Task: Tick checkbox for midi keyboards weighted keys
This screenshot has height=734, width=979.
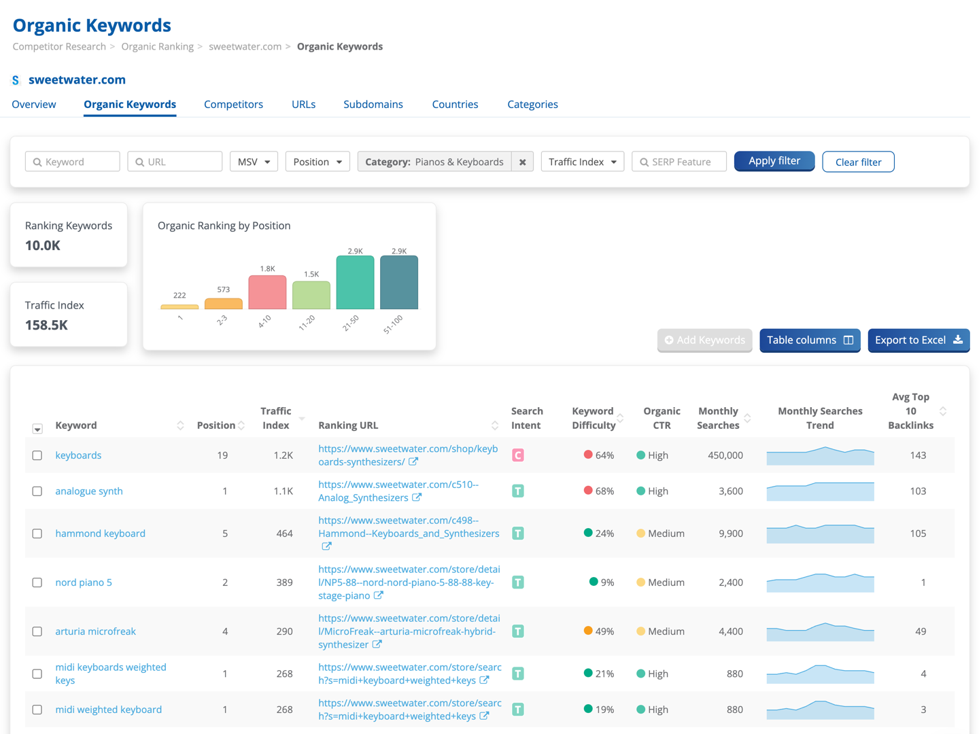Action: tap(37, 674)
